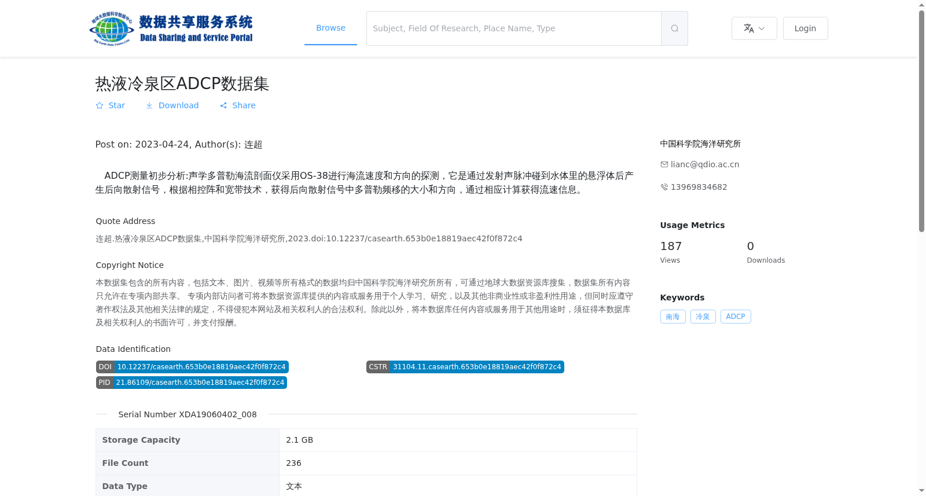The height and width of the screenshot is (496, 926).
Task: Click the 187 Views metric
Action: [x=671, y=252]
